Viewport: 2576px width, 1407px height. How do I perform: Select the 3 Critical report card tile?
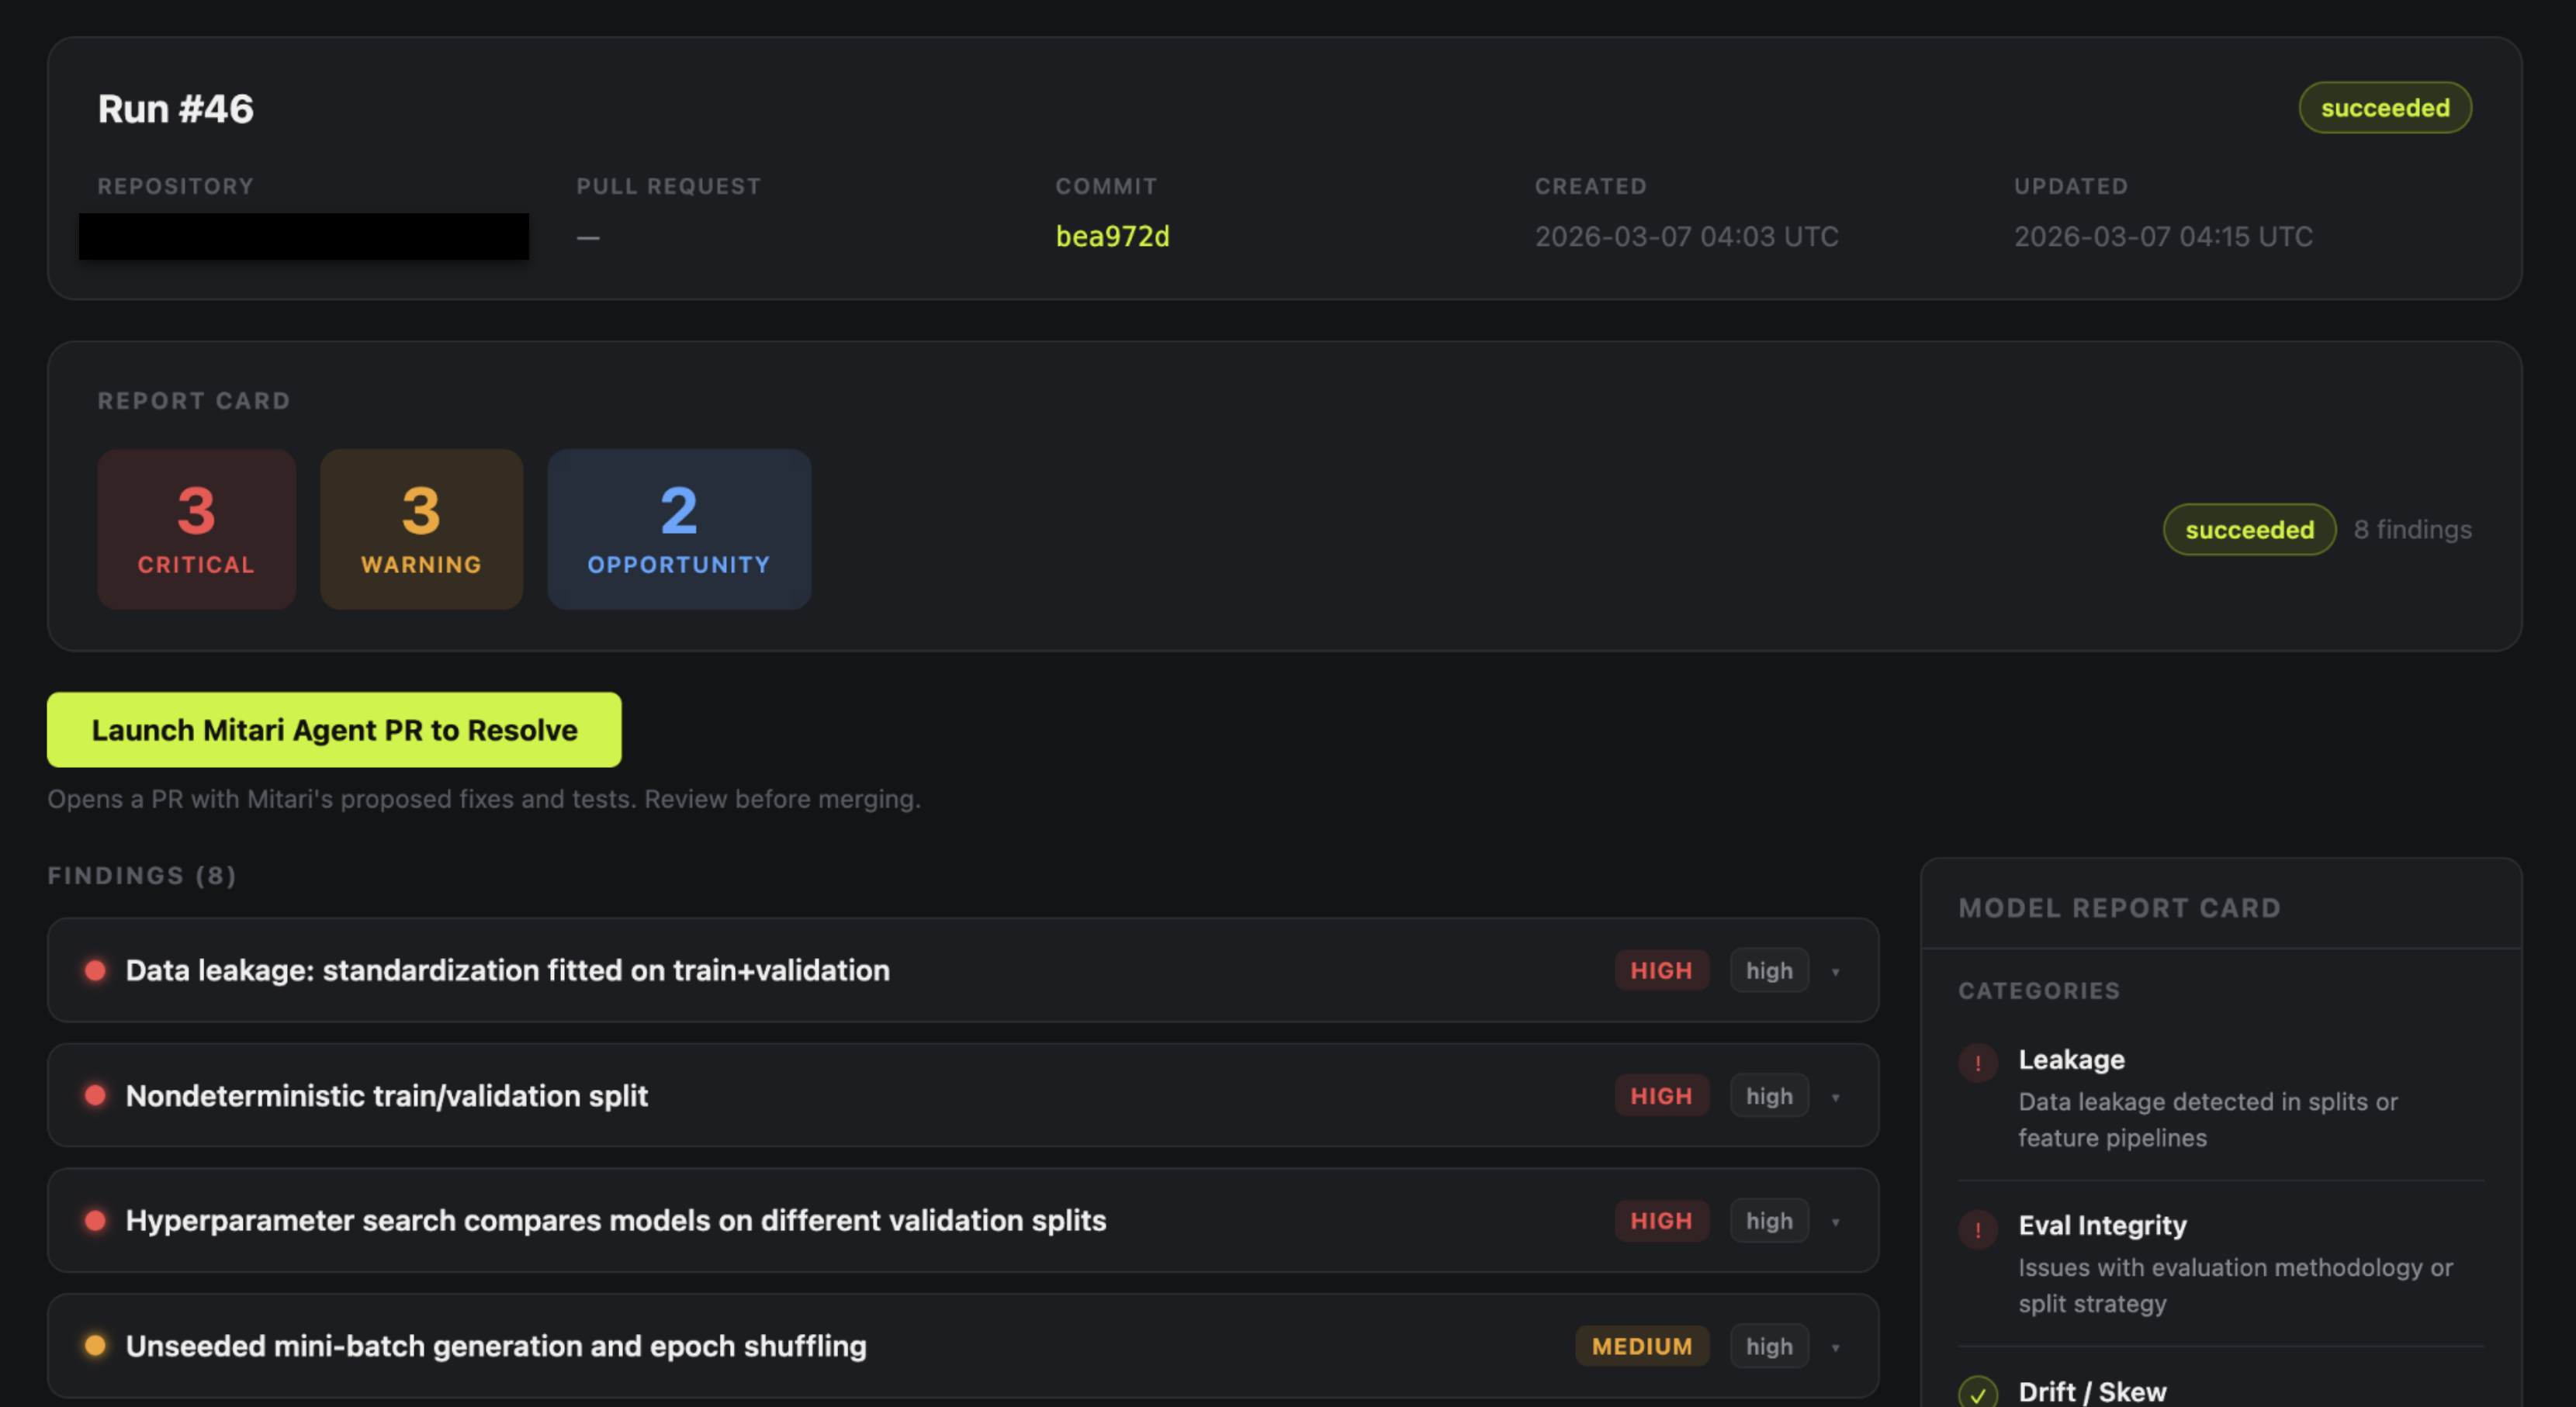tap(196, 529)
